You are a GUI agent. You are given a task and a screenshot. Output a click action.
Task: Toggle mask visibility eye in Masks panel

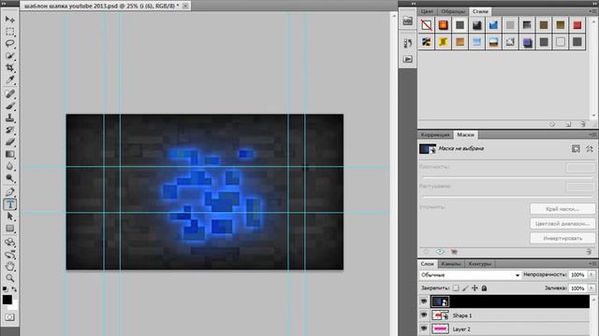click(x=440, y=252)
